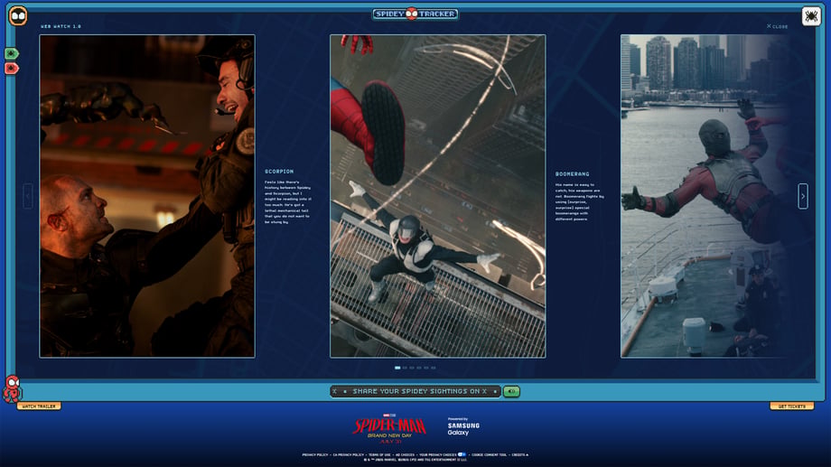Open the Terms of Use footer link
The image size is (831, 467).
379,455
